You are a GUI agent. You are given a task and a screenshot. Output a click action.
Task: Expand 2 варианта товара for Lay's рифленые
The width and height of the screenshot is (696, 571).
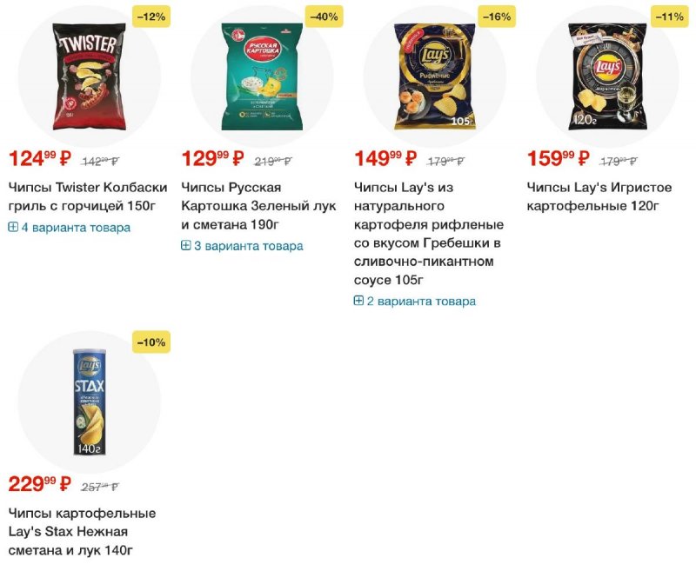[415, 302]
